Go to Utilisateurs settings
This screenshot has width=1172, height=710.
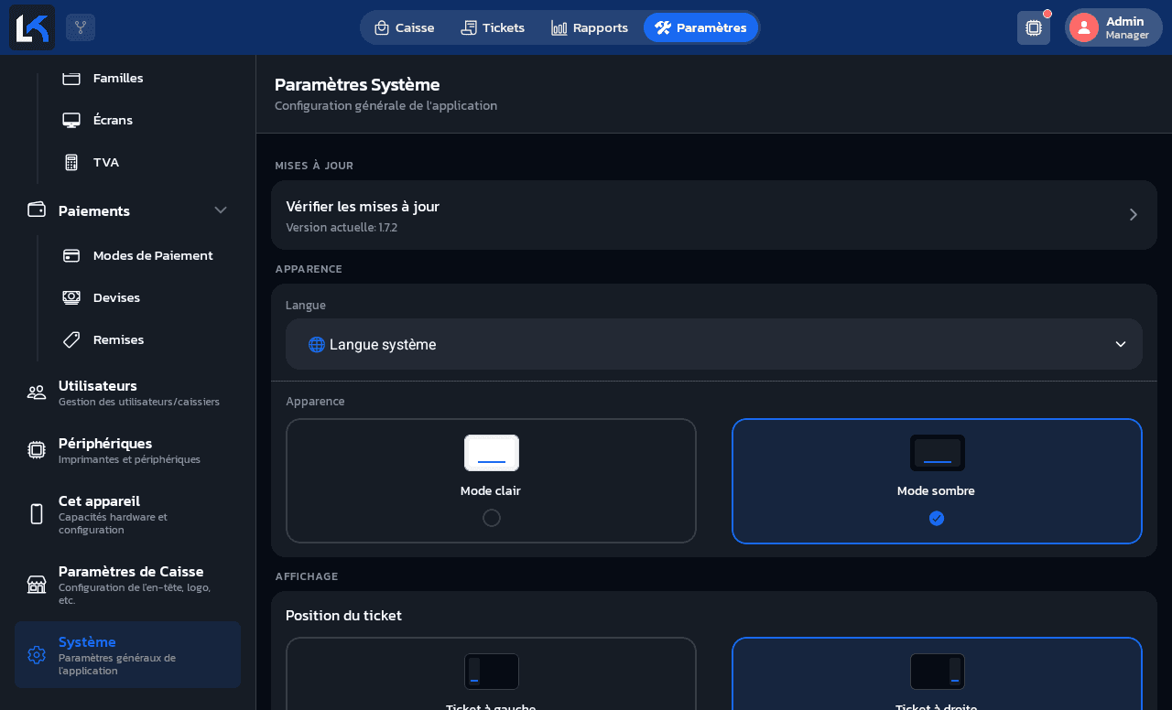click(x=127, y=393)
